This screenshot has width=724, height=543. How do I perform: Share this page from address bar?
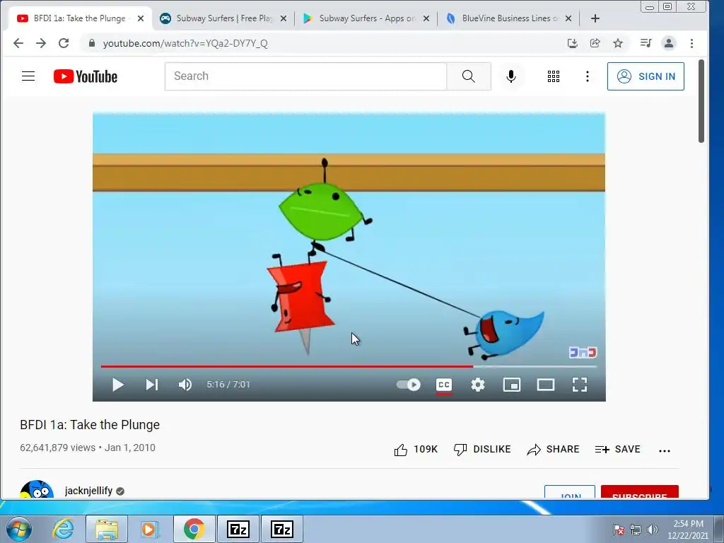595,43
